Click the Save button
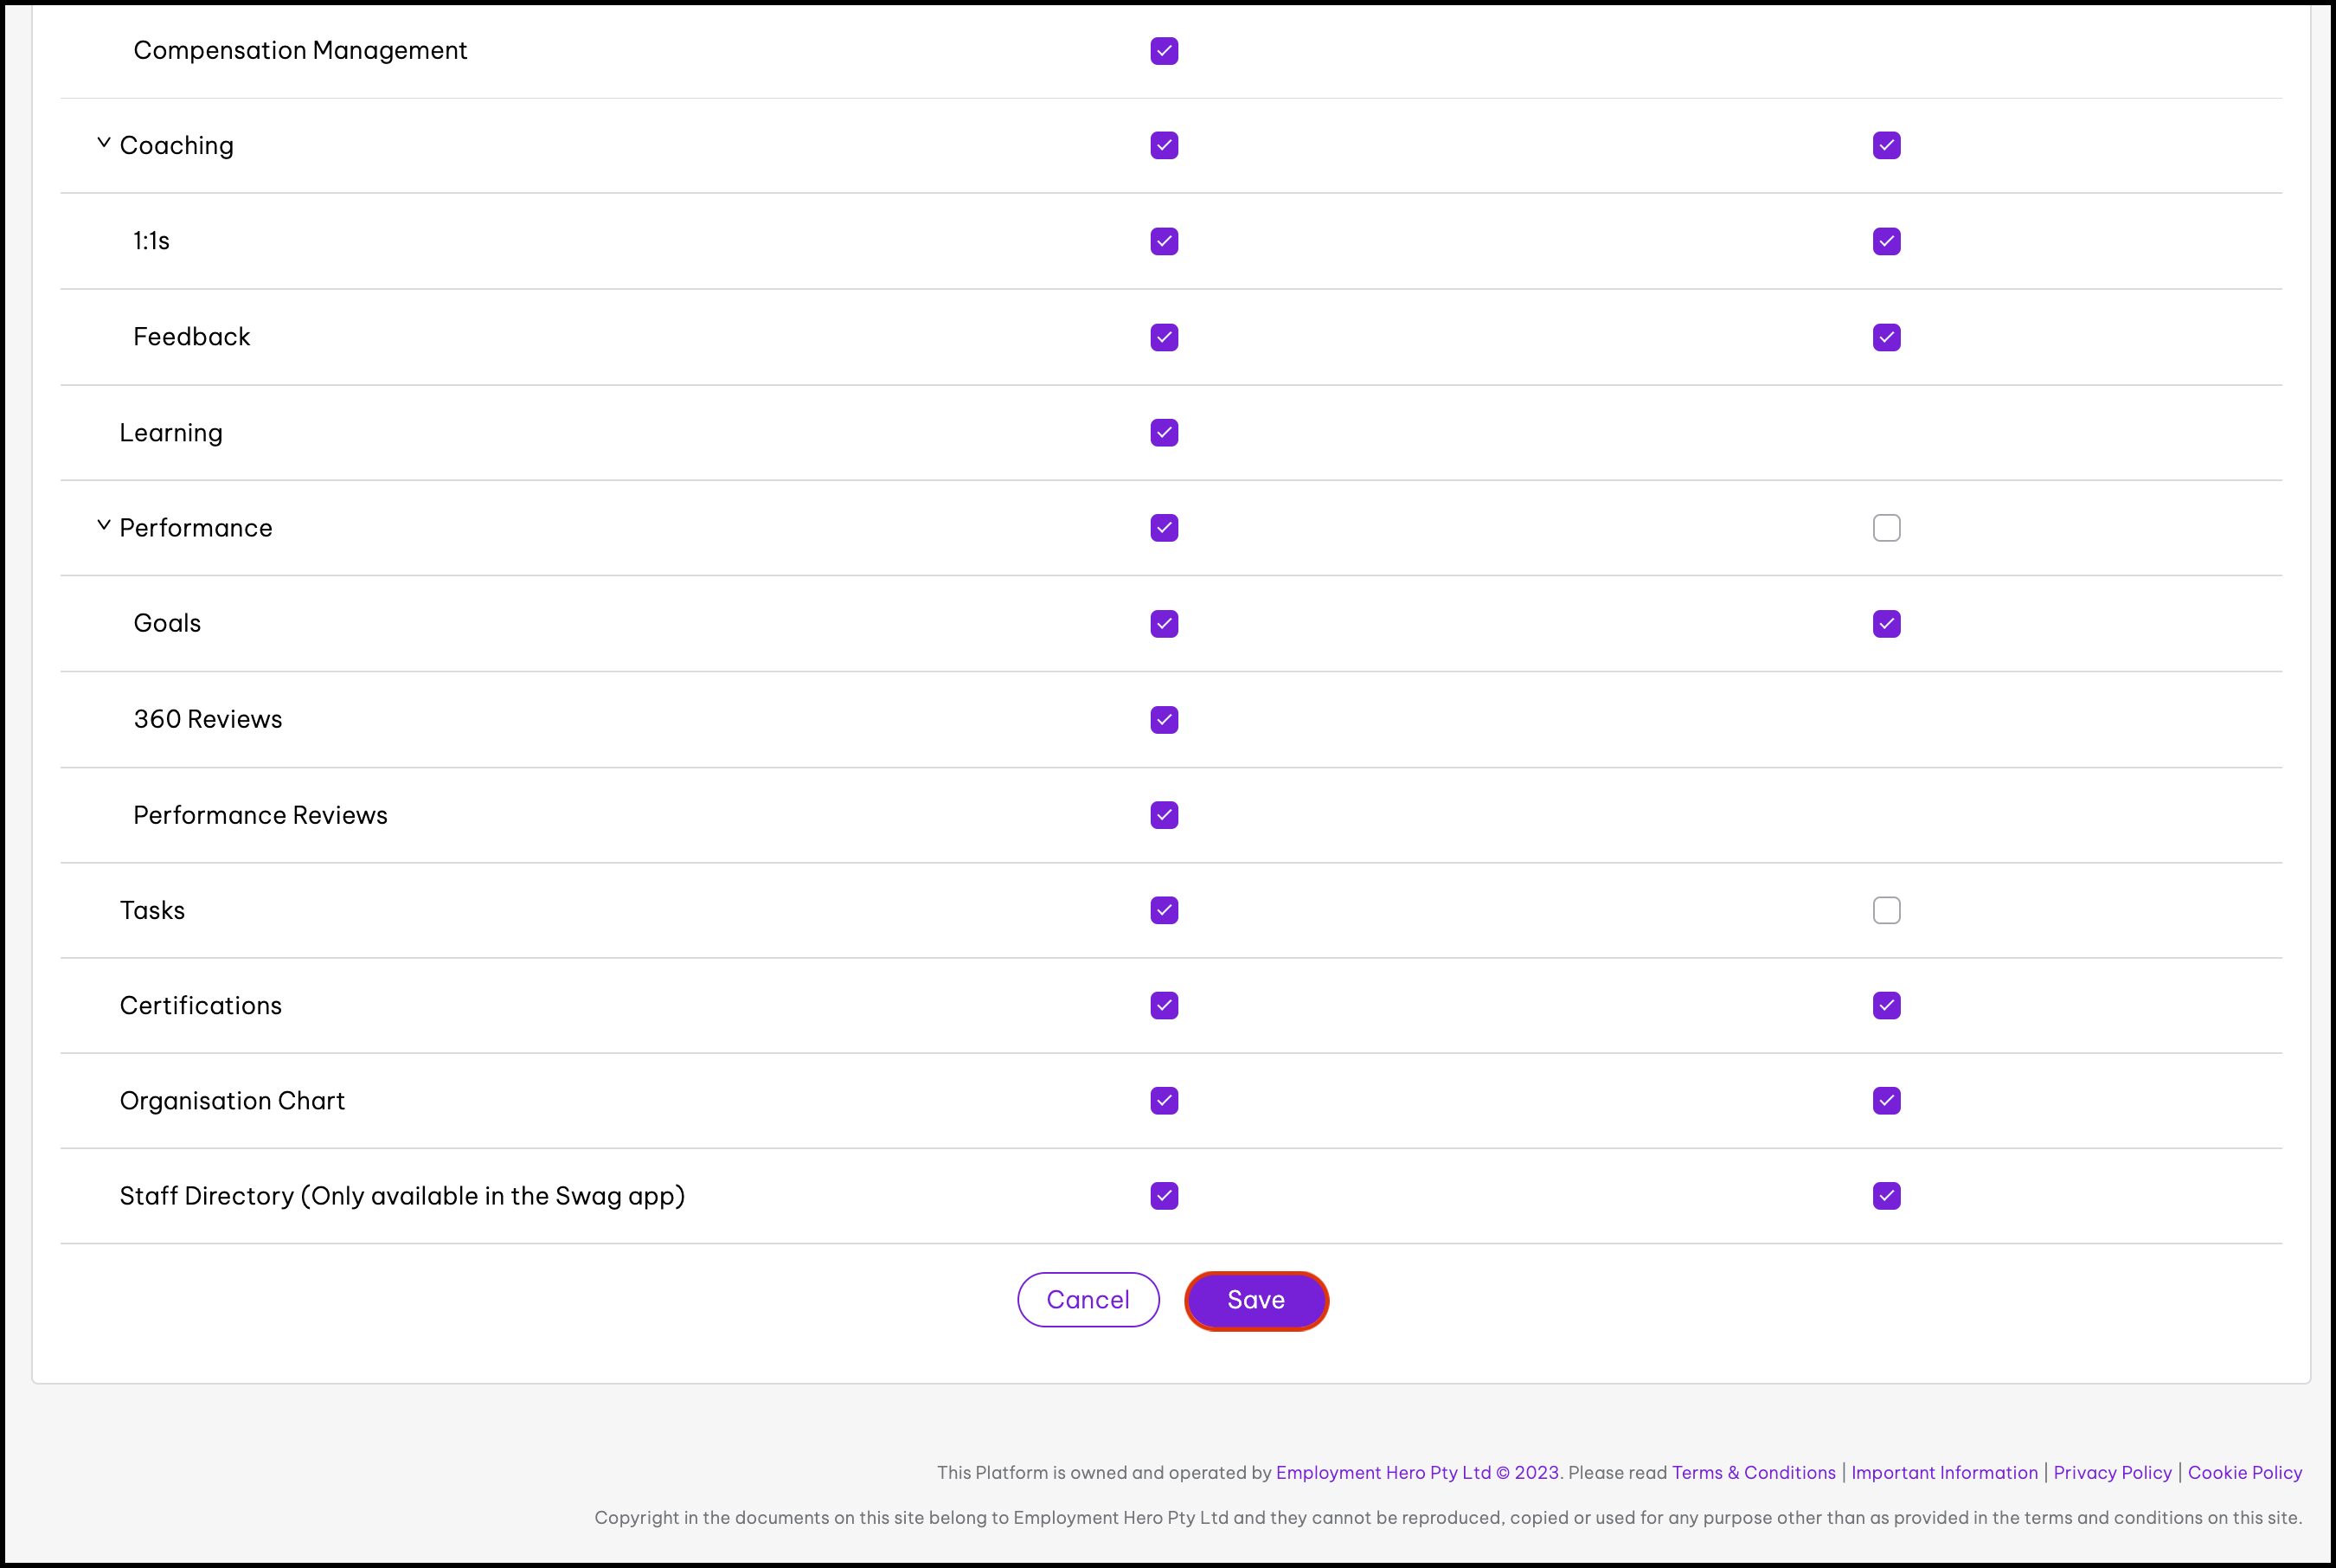Image resolution: width=2336 pixels, height=1568 pixels. [x=1255, y=1300]
